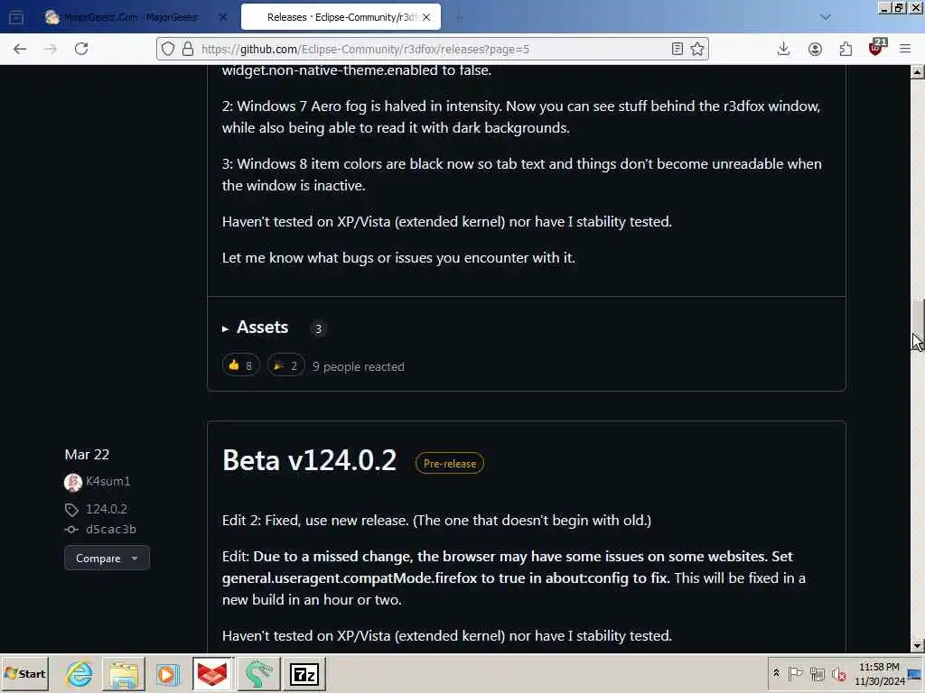Open the browser hamburger menu
The width and height of the screenshot is (925, 693).
[x=905, y=49]
